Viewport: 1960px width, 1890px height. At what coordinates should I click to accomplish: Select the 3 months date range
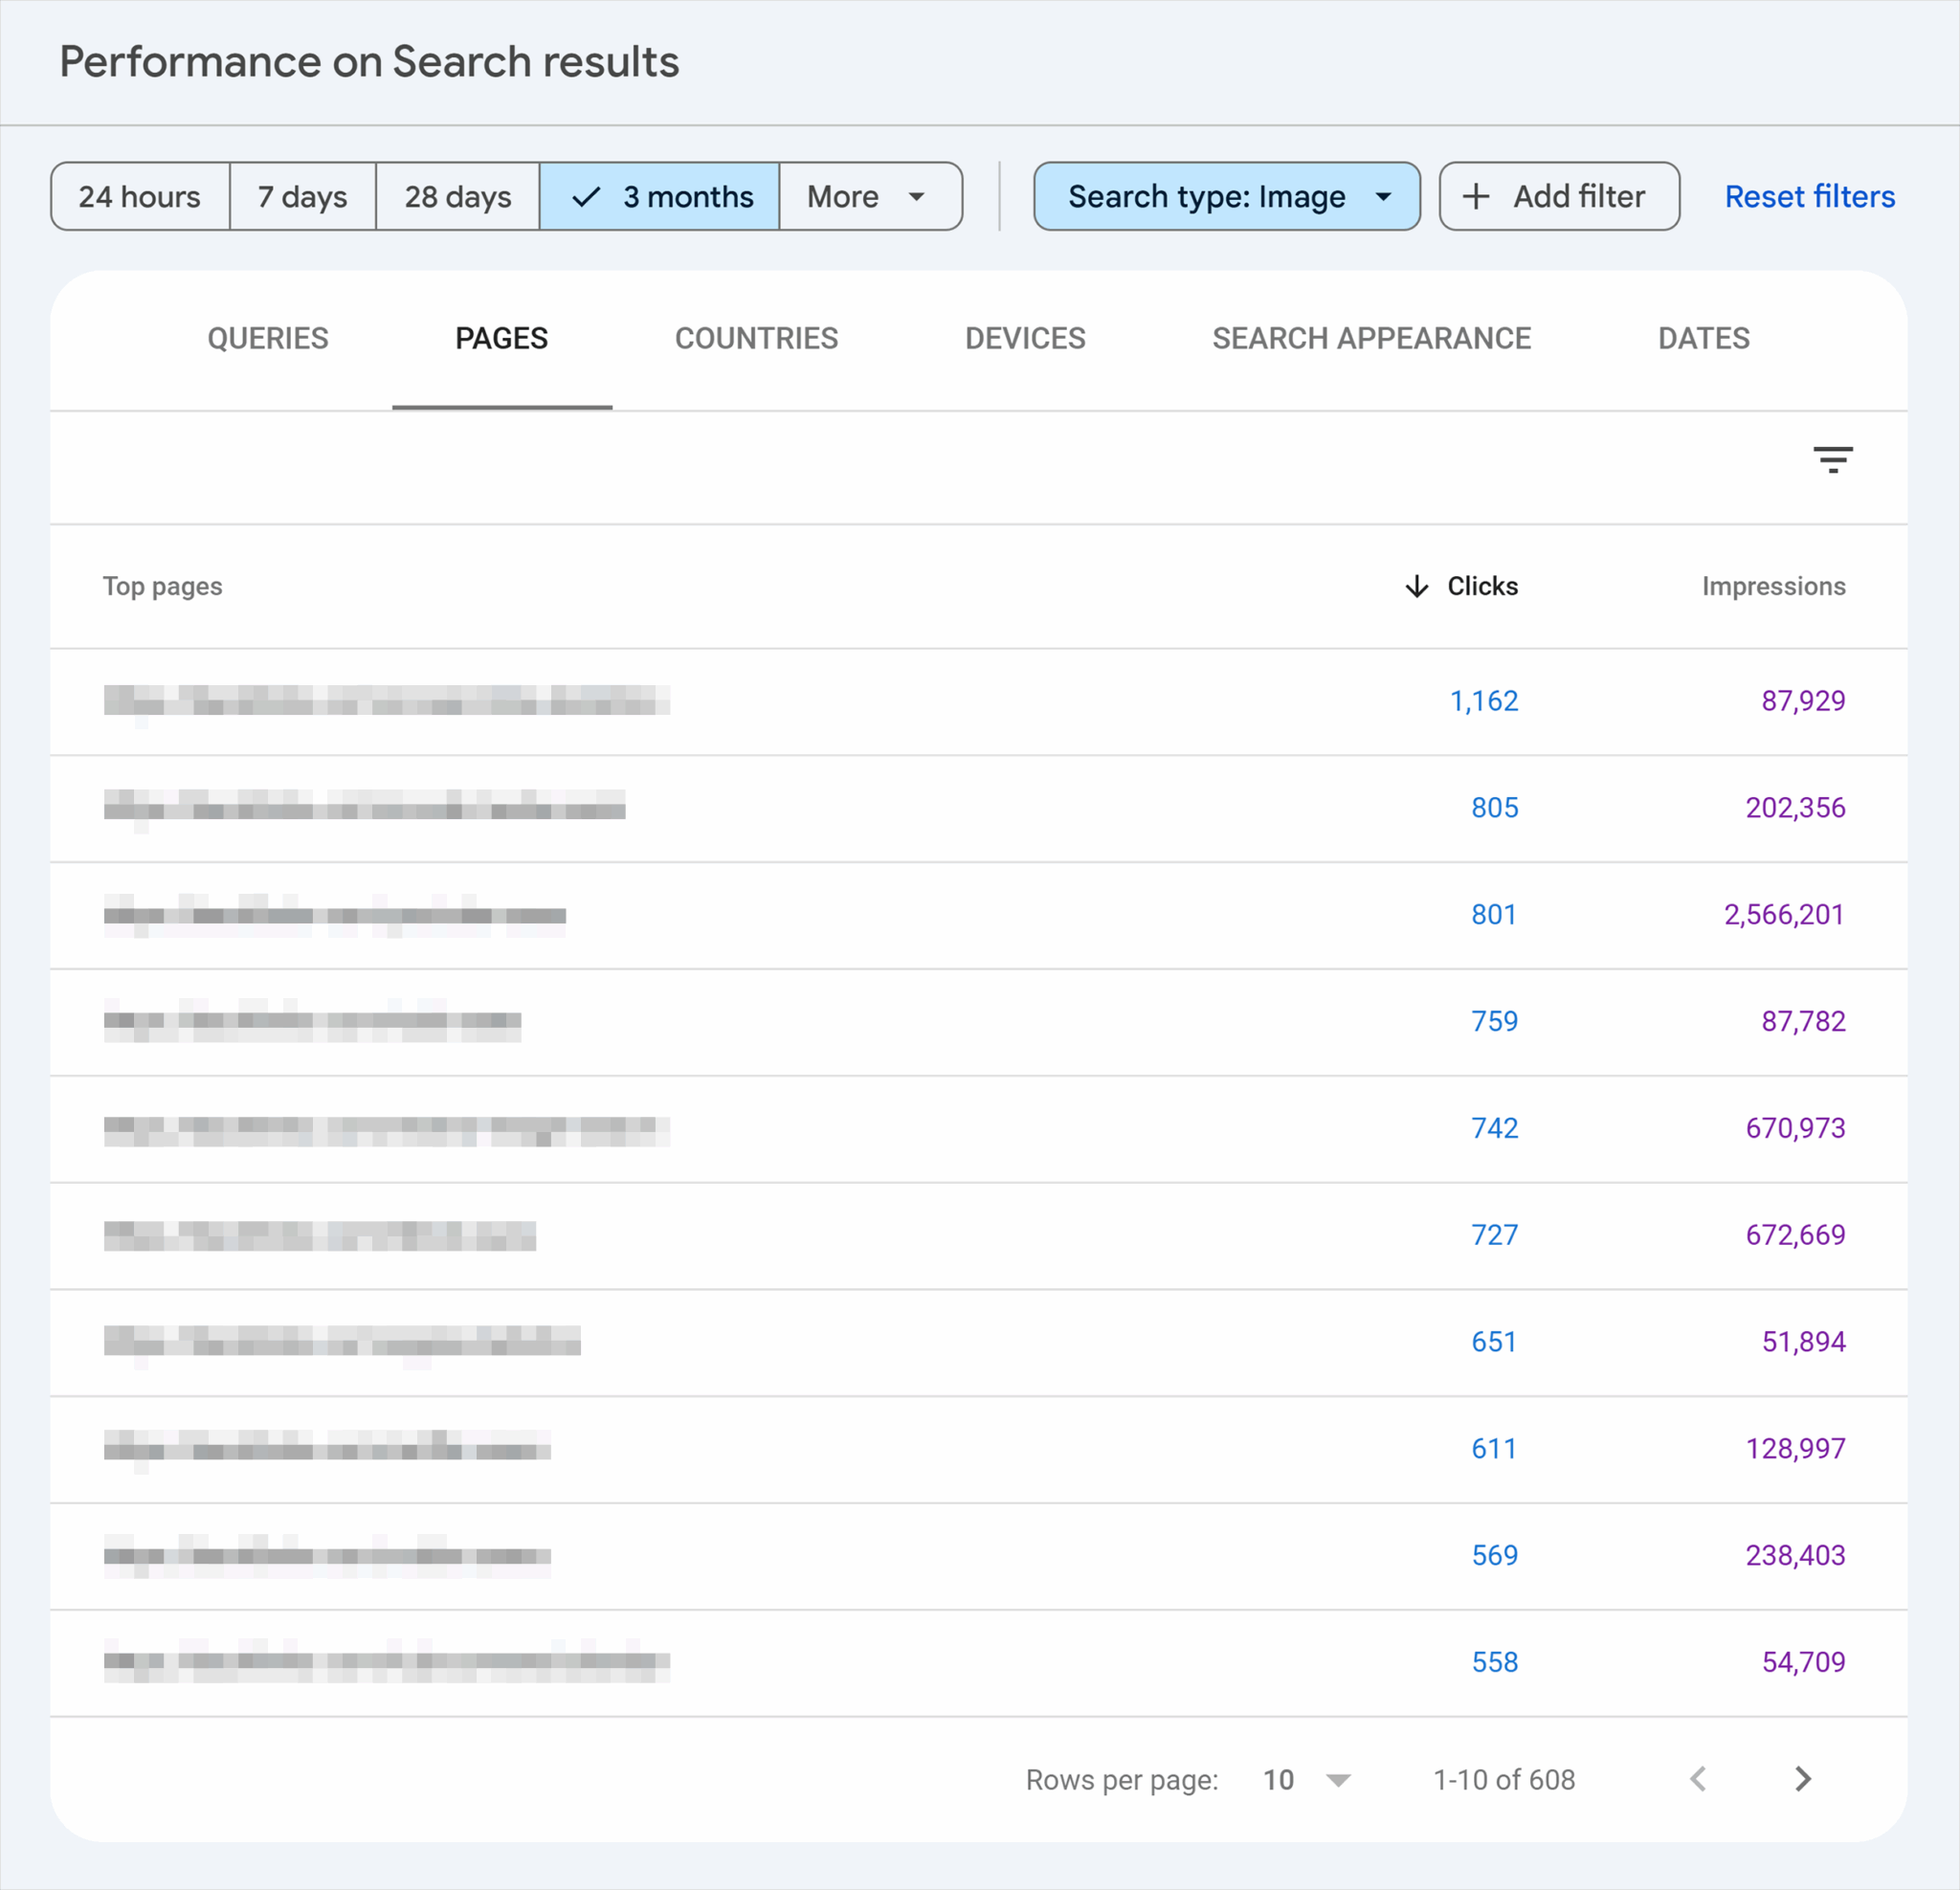pyautogui.click(x=660, y=197)
